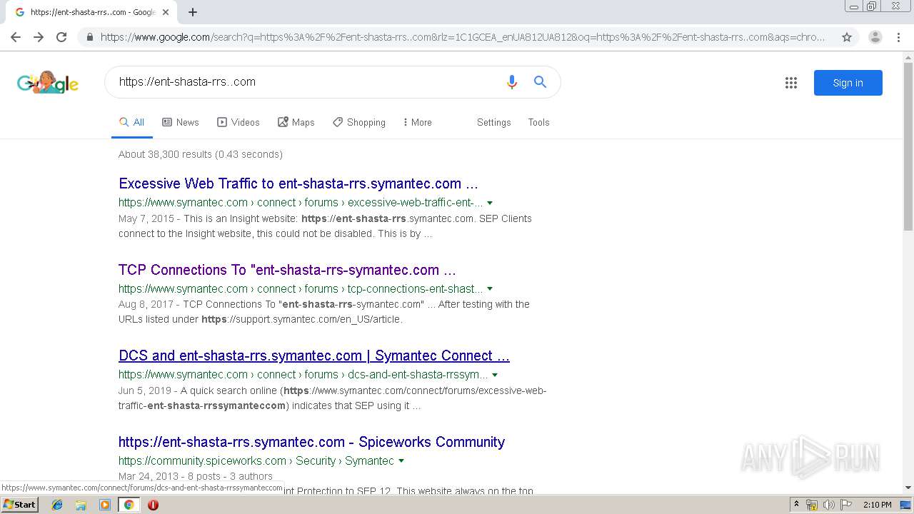Open search Settings menu
This screenshot has height=514, width=914.
pyautogui.click(x=494, y=122)
